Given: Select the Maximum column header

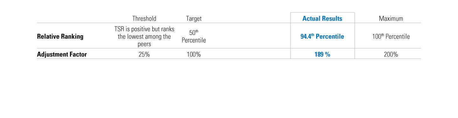Looking at the screenshot, I should (391, 19).
